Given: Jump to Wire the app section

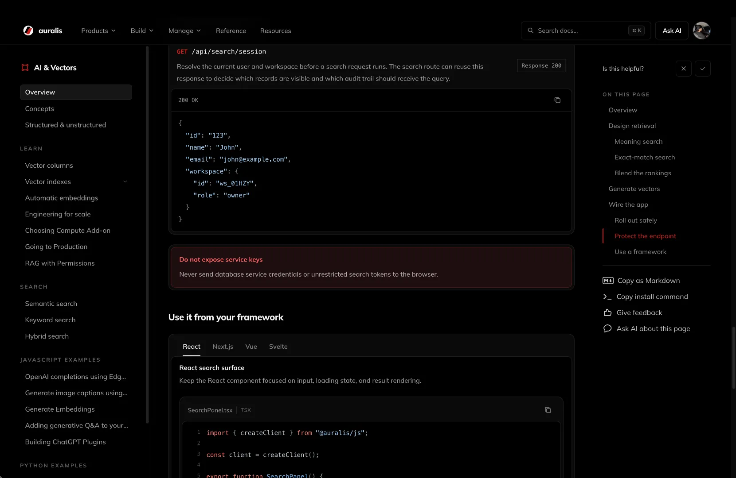Looking at the screenshot, I should pyautogui.click(x=628, y=204).
